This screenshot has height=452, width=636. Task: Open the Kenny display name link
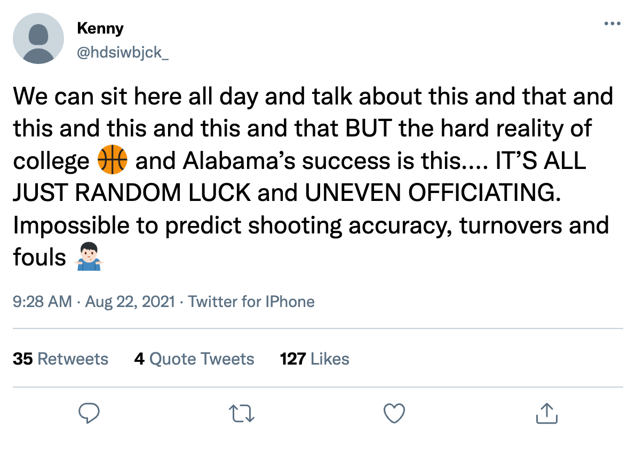(x=100, y=28)
